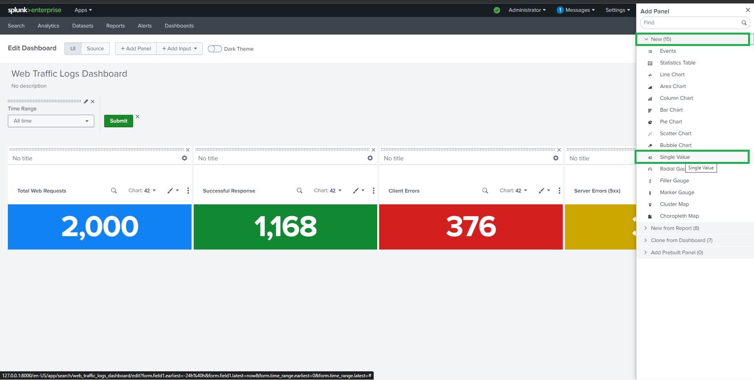Remove the Submit button
The image size is (754, 380).
pyautogui.click(x=138, y=116)
